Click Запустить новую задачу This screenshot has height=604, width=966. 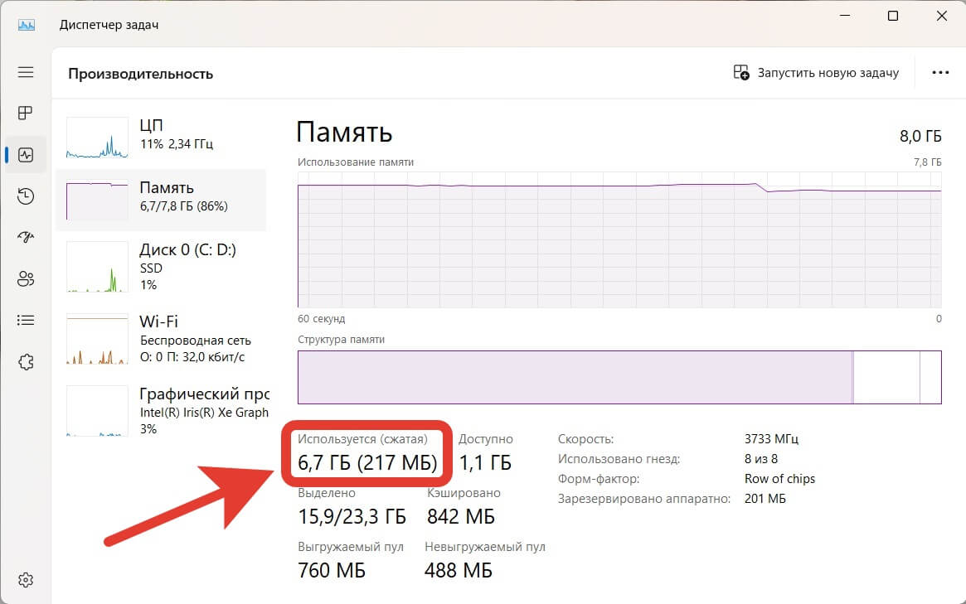coord(815,72)
